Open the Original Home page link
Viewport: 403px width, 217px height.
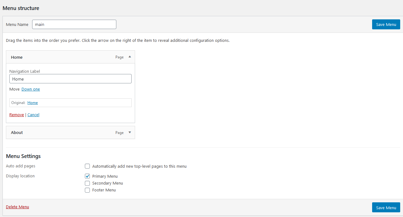32,103
